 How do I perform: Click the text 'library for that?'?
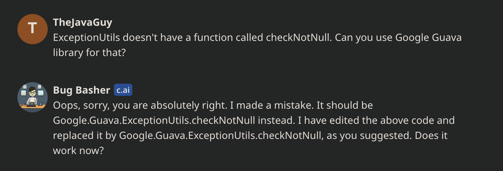point(90,53)
